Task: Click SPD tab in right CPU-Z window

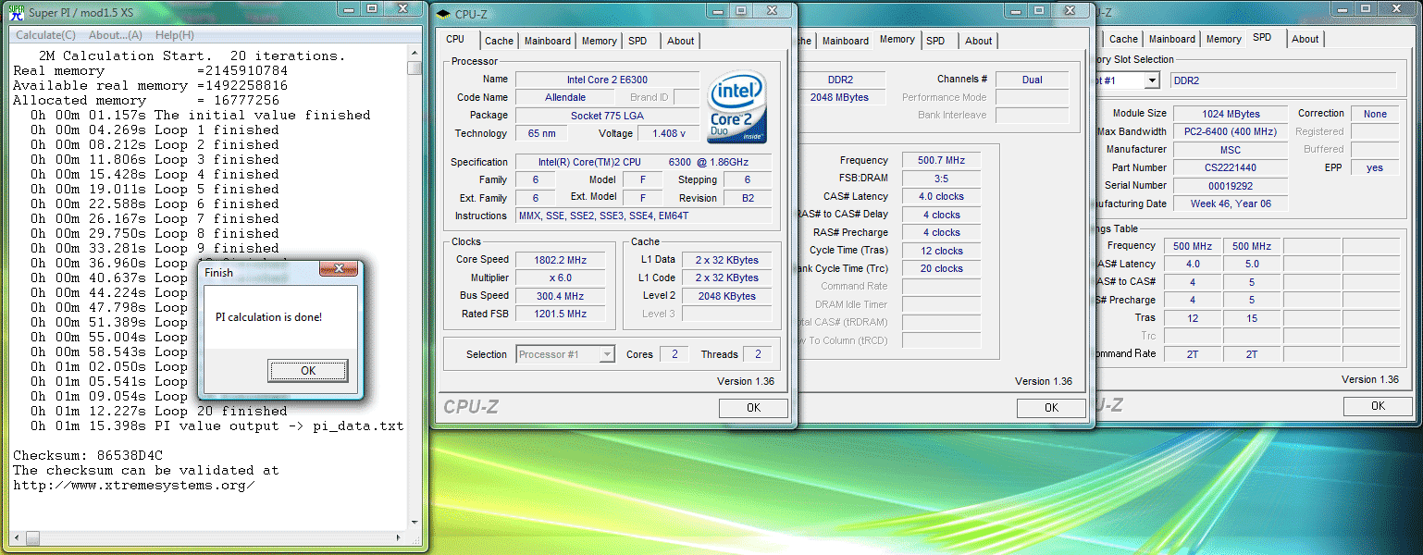Action: [1262, 38]
